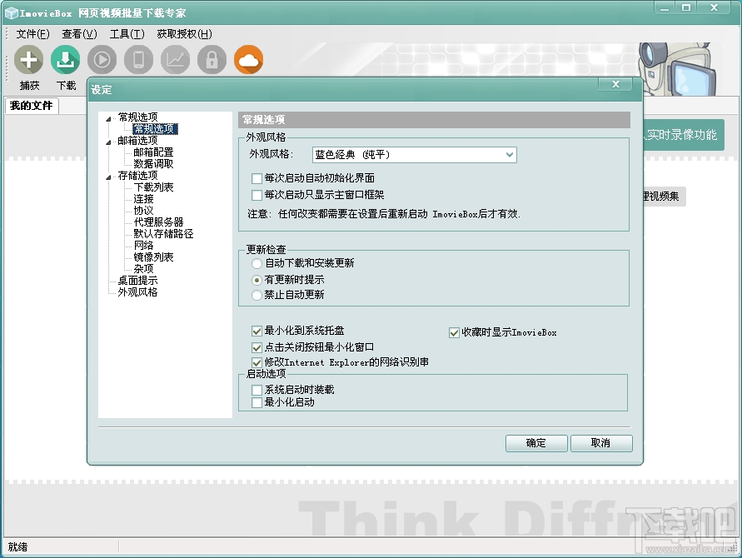This screenshot has height=558, width=742.
Task: Select the statistics chart toolbar icon
Action: tap(175, 60)
